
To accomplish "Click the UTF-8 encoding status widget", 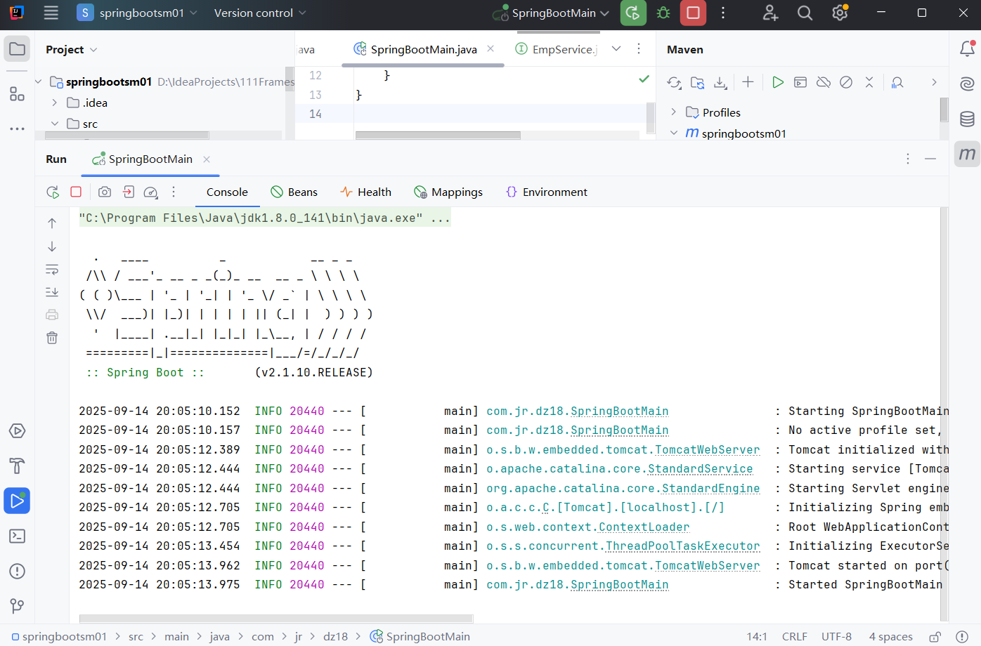I will (836, 637).
